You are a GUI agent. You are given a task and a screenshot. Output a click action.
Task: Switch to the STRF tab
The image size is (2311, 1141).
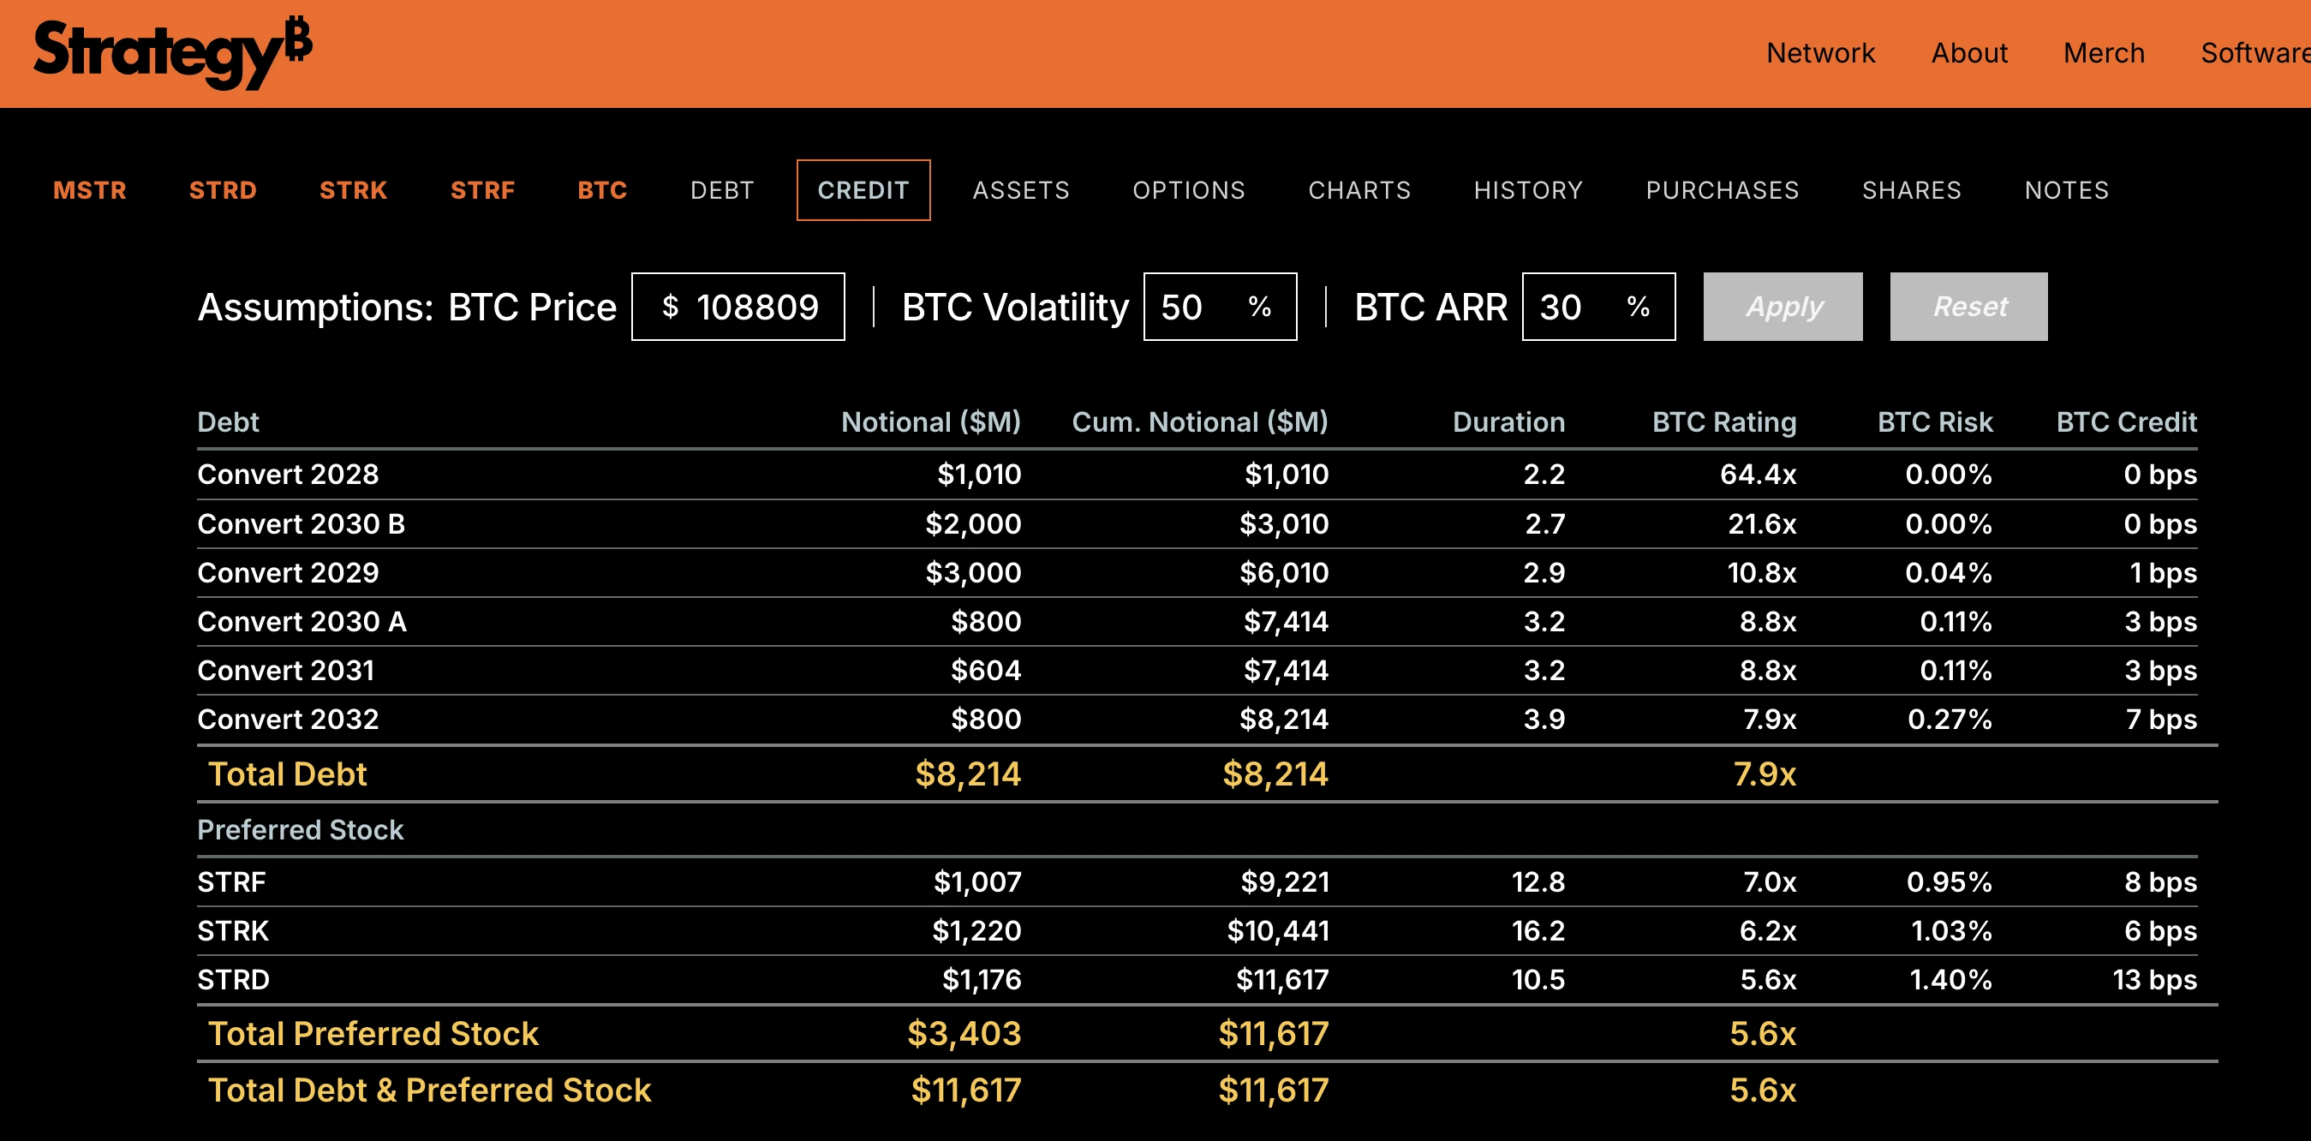(x=482, y=189)
